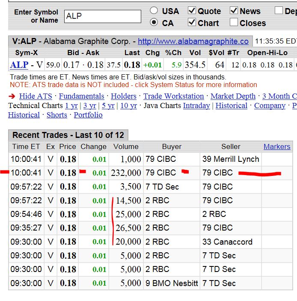Viewport: 297px width, 301px height.
Task: Open Trade Workstation
Action: (x=173, y=96)
